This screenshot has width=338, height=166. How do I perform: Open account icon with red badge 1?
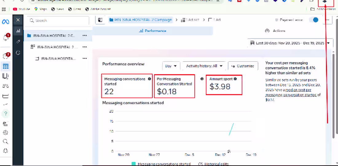point(6,37)
